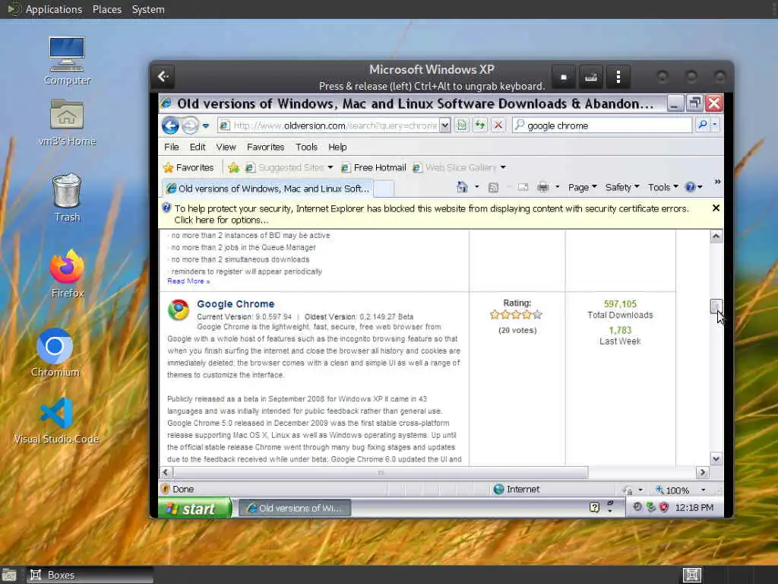Viewport: 778px width, 584px height.
Task: Click the Read Mail icon
Action: click(x=523, y=187)
